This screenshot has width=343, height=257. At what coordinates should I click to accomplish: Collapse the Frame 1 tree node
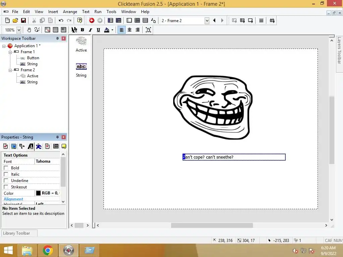[x=10, y=52]
